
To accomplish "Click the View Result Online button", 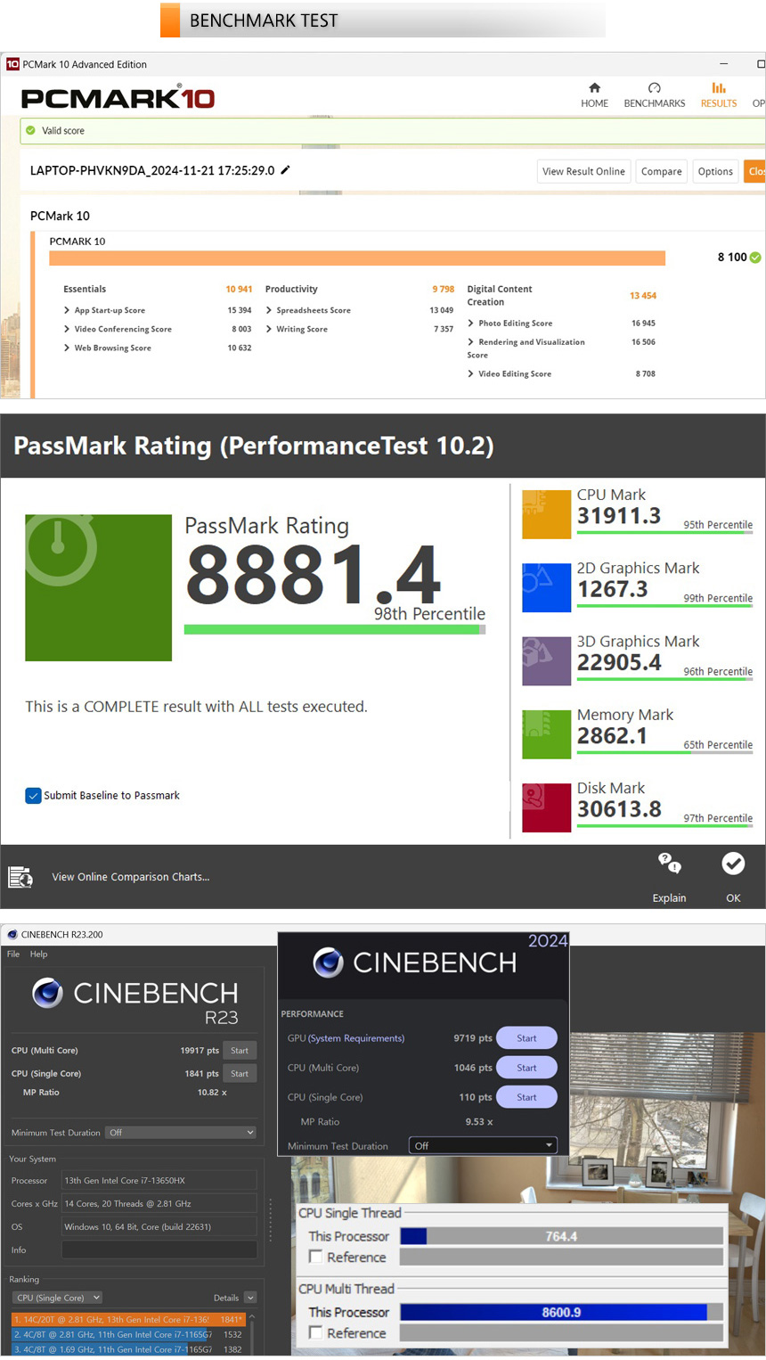I will [x=583, y=171].
